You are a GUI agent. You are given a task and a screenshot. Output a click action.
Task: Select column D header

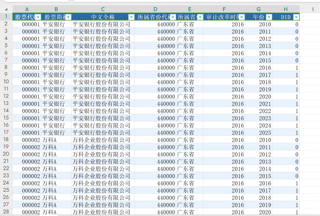pyautogui.click(x=155, y=9)
